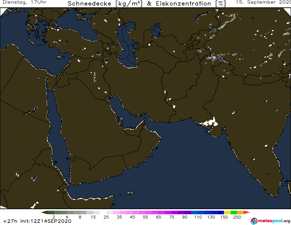The image size is (291, 225).
Task: Click the 'Dienstag, 17Uhr' timestamp text
Action: (x=25, y=2)
